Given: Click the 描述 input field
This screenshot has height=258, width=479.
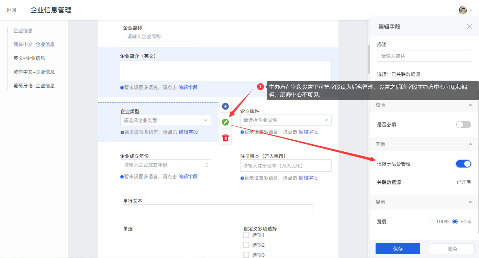Looking at the screenshot, I should (424, 56).
